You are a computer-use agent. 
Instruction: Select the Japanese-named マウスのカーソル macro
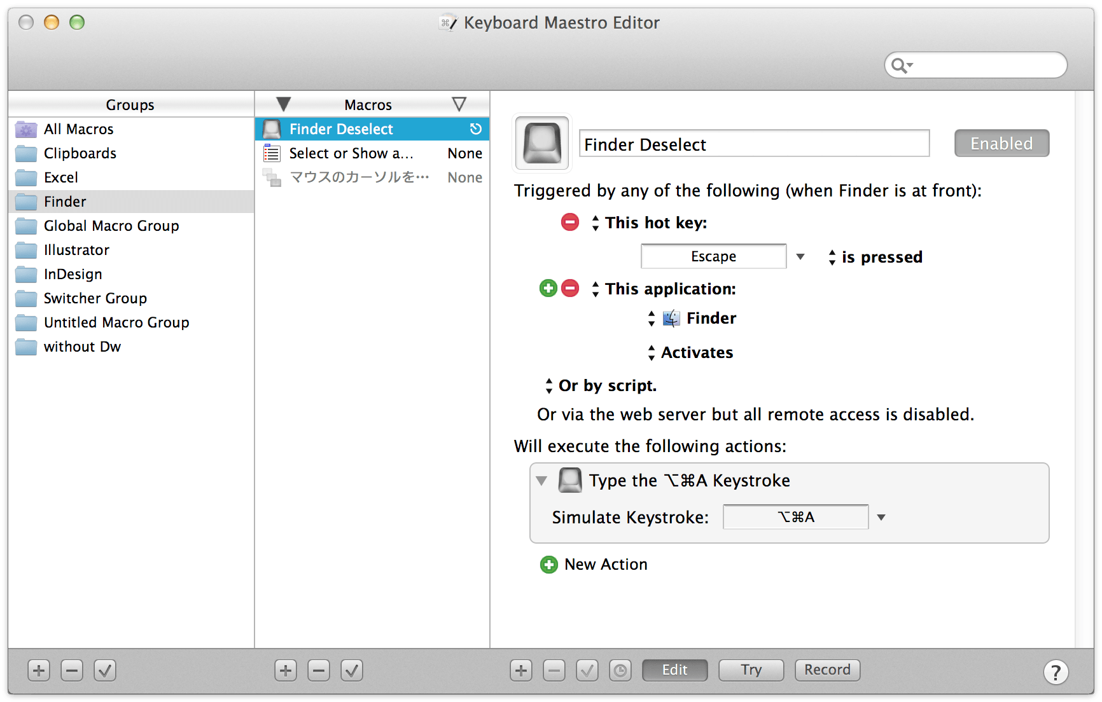click(372, 177)
